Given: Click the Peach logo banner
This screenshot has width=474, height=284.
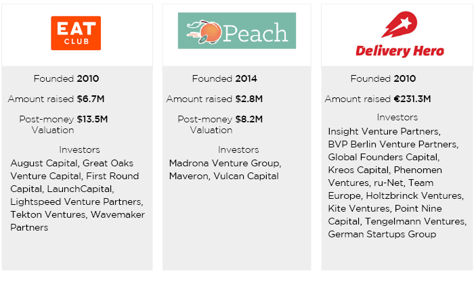Looking at the screenshot, I should 237,30.
